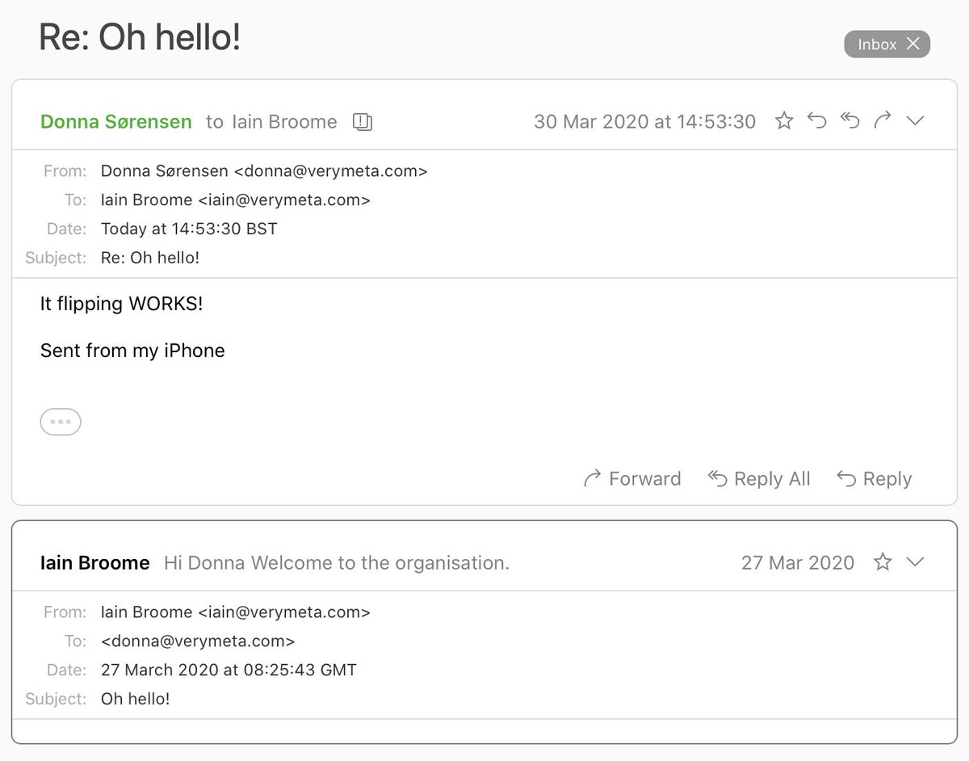
Task: Expand chevron on Iain Broome's message
Action: 915,562
